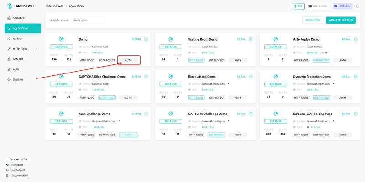Click port 8443/SSL on Demo card
365x182 pixels.
[x=98, y=52]
